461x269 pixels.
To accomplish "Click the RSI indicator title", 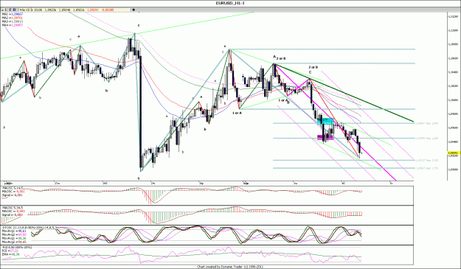I will point(16,248).
